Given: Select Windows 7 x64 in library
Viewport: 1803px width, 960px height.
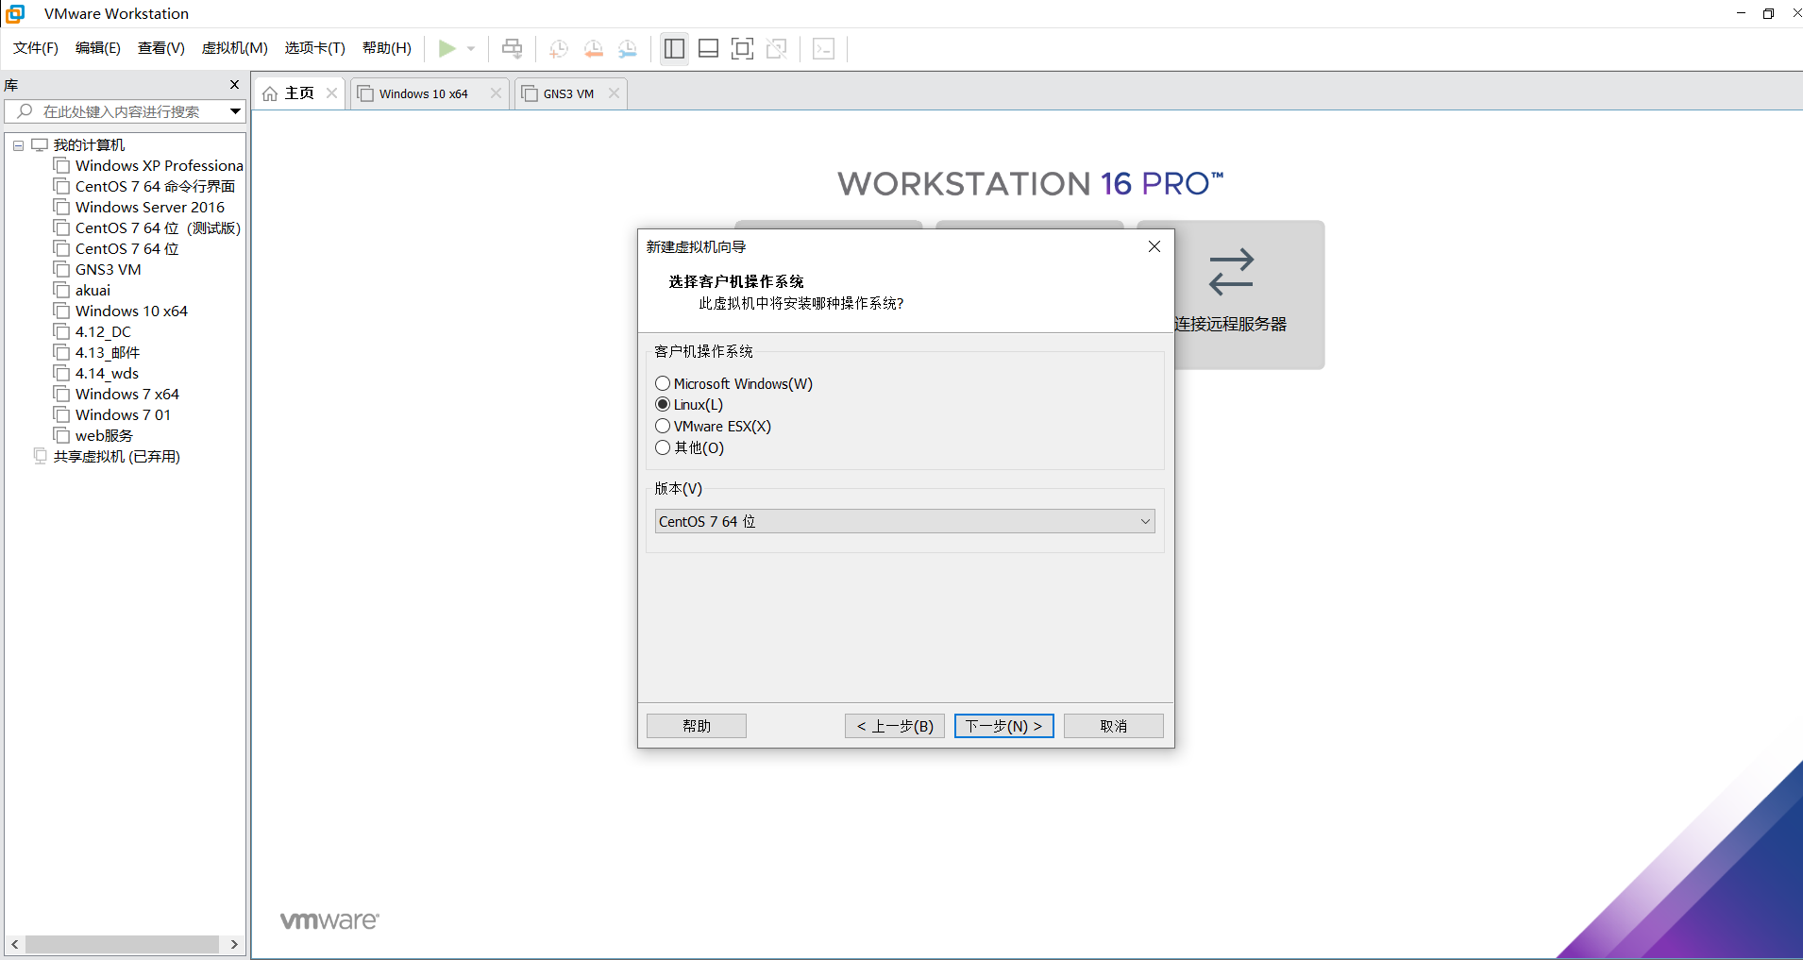Looking at the screenshot, I should pyautogui.click(x=117, y=395).
